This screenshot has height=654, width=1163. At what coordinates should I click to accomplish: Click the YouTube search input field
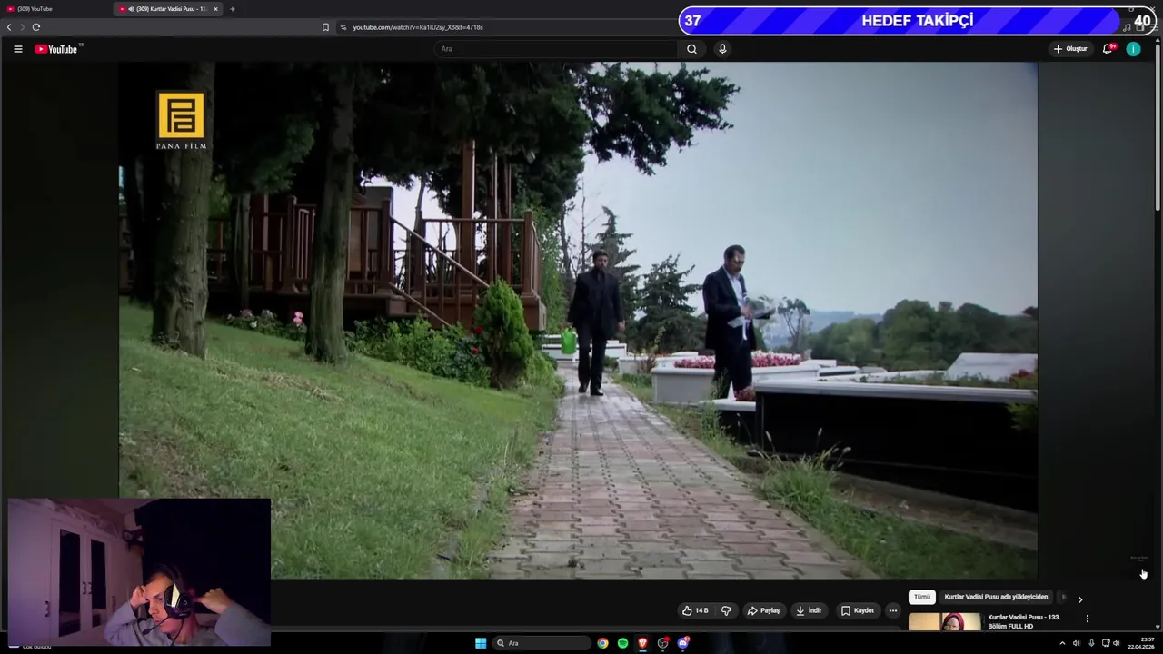[x=556, y=49]
